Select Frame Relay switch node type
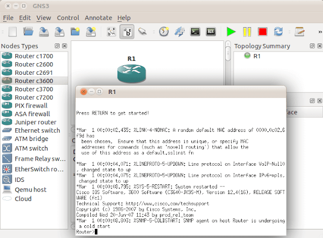Viewport: 323px width, 238px height. 34,159
